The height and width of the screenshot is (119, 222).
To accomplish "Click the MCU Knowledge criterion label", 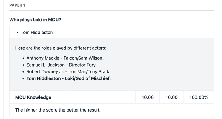I will coord(33,97).
